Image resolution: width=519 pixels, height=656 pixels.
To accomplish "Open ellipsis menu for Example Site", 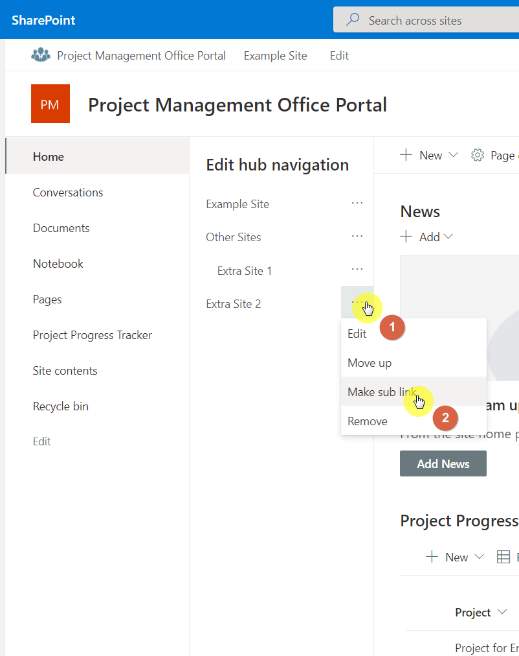I will point(357,204).
